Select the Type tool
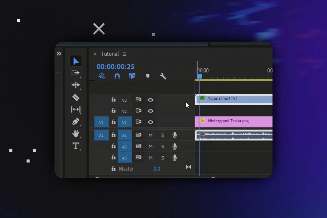 point(76,146)
